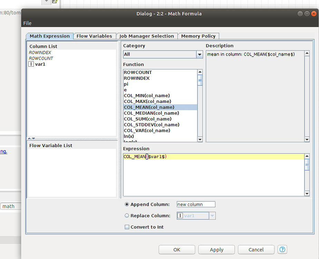Click the Function list scrollbar thumb
This screenshot has width=319, height=259.
tap(200, 80)
